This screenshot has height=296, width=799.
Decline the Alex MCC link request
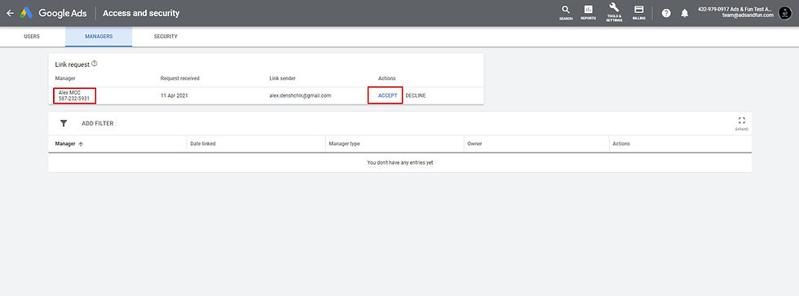click(416, 95)
